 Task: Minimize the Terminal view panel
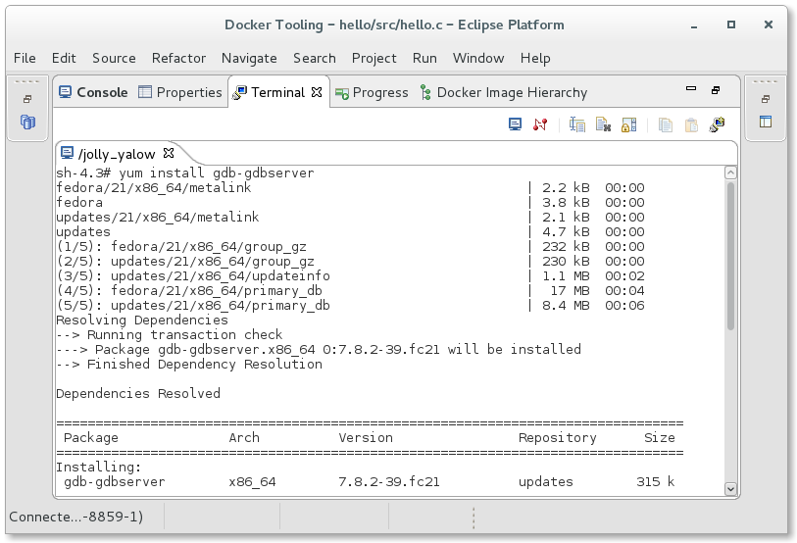point(691,88)
